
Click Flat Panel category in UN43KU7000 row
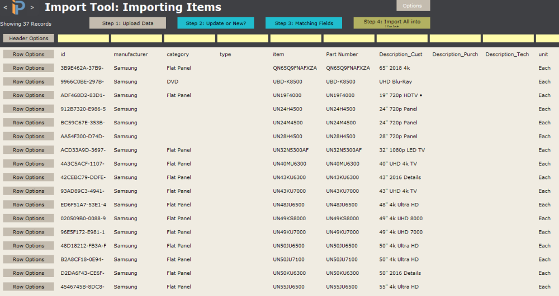(x=179, y=191)
